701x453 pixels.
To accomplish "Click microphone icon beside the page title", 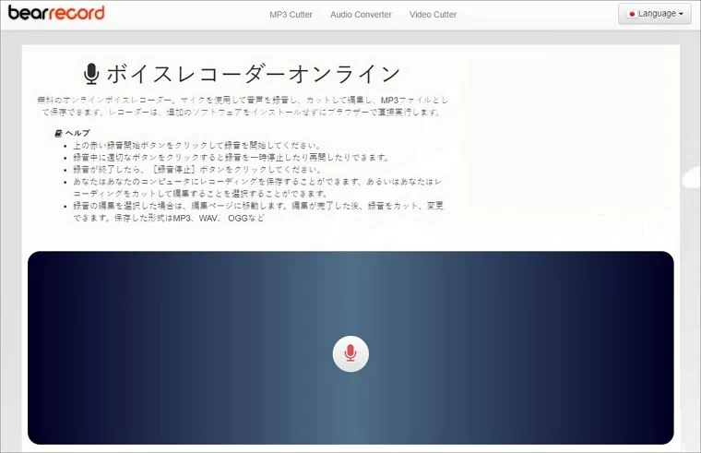I will 91,74.
